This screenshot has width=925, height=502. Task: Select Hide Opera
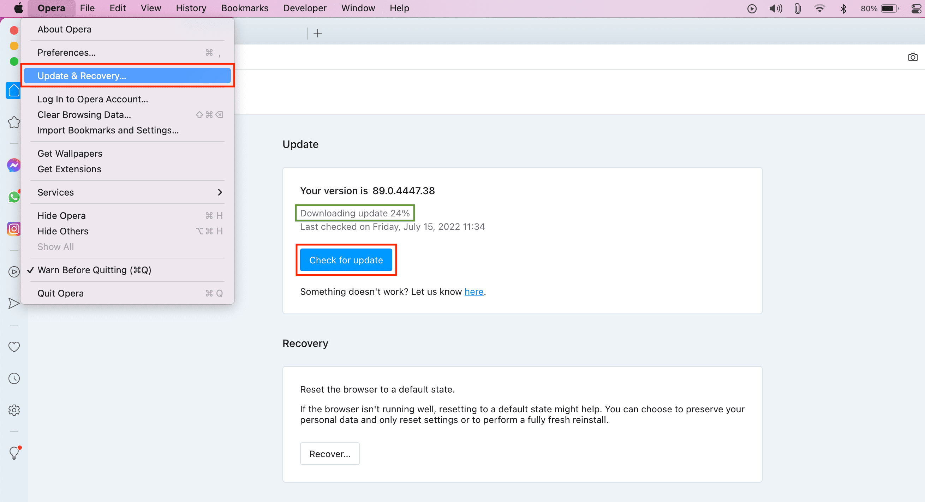pyautogui.click(x=127, y=215)
